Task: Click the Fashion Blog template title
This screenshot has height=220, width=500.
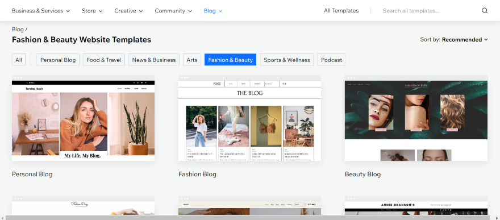Action: coord(197,174)
